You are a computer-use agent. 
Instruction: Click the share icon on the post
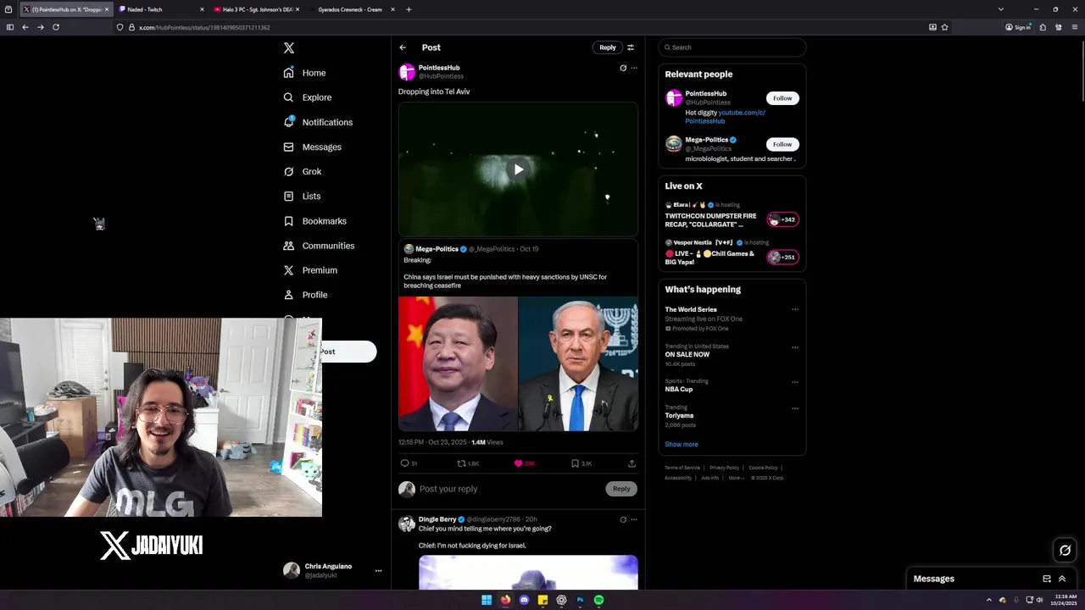pyautogui.click(x=632, y=463)
